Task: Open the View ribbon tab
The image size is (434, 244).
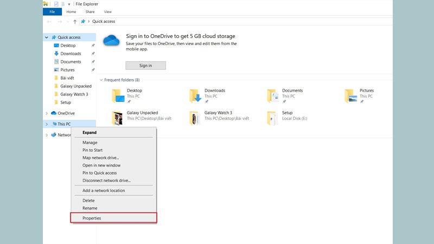Action: click(107, 11)
